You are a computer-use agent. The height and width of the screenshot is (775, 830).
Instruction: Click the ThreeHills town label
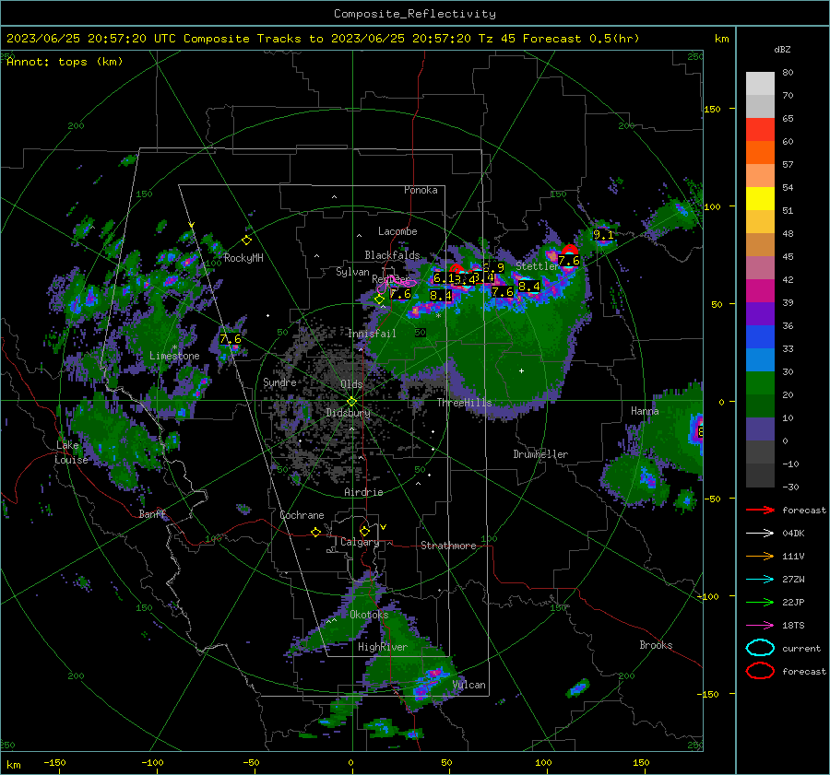coord(464,403)
